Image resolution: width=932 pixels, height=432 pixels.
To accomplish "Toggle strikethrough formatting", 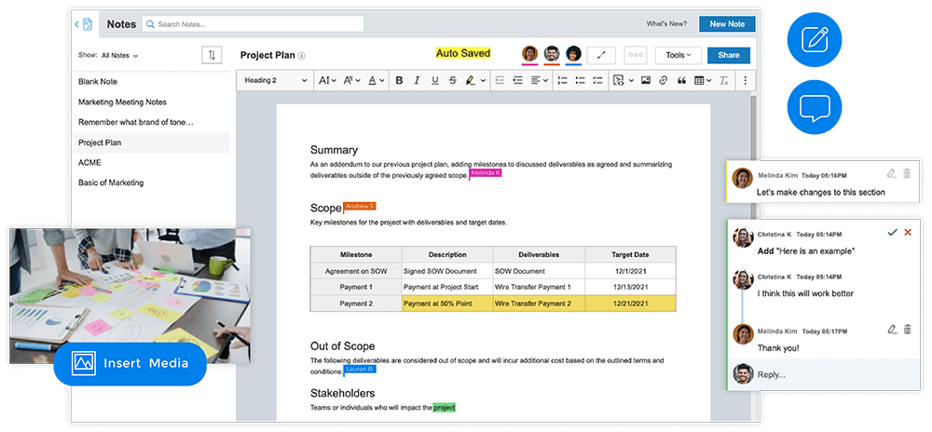I will [453, 80].
